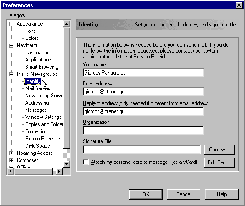The image size is (245, 206).
Task: Expand the Composer category
Action: tap(11, 161)
